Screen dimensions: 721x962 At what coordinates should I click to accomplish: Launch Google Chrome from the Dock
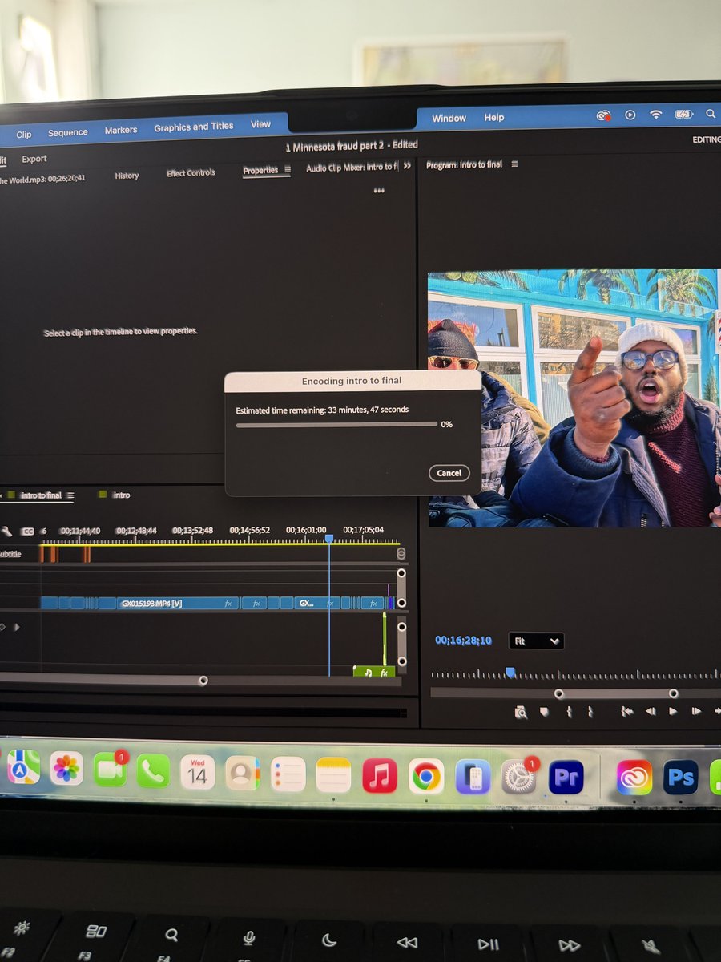[x=427, y=776]
